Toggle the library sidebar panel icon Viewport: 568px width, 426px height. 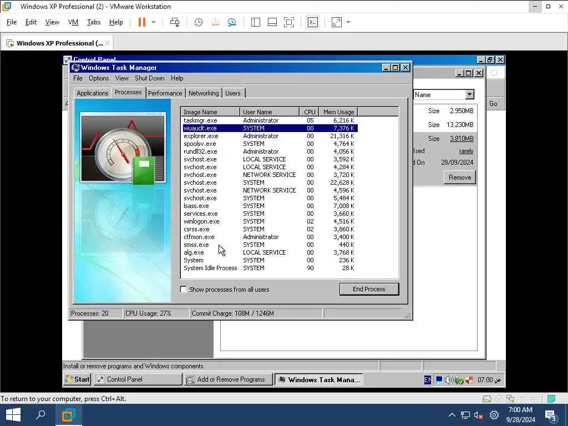[255, 22]
